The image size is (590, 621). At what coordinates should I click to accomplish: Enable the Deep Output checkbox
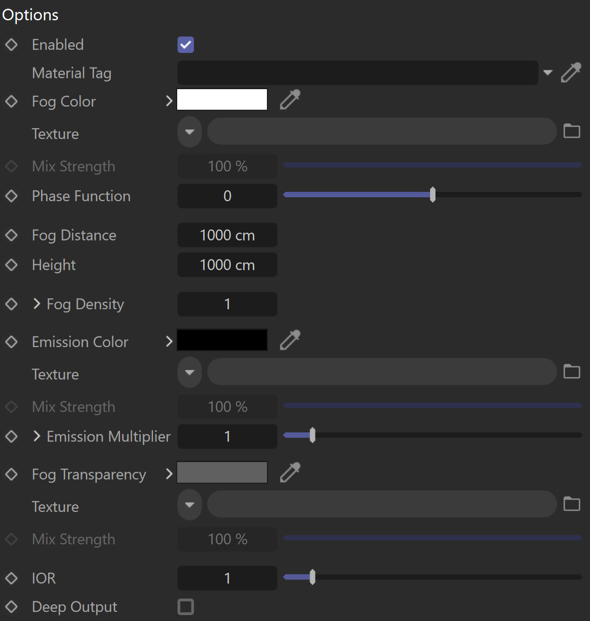[x=186, y=607]
